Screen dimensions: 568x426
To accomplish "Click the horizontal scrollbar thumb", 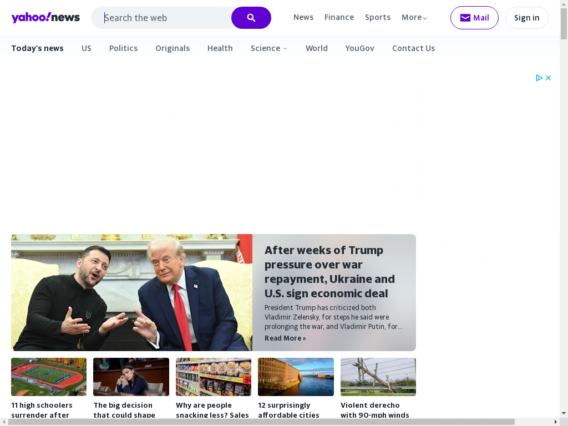I will point(261,422).
